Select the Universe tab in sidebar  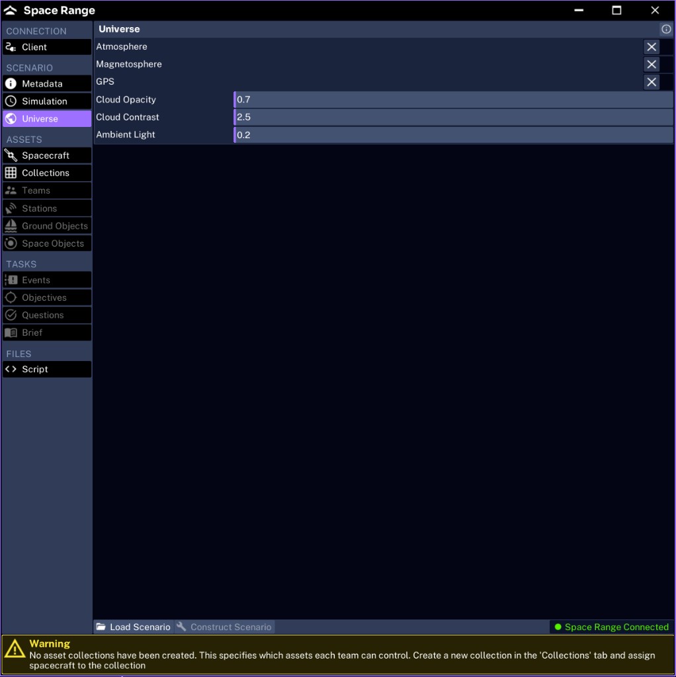point(47,119)
